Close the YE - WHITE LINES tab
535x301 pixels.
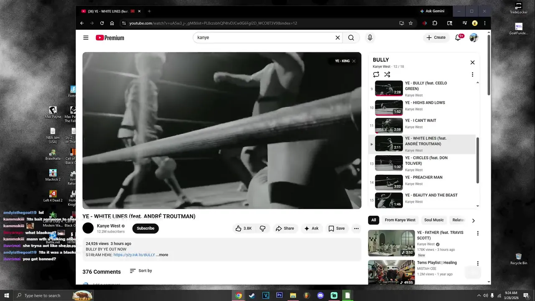tap(139, 11)
